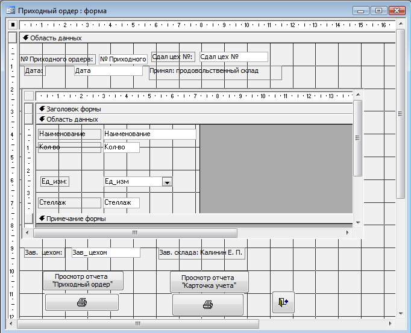
Task: Click the subform scroll right arrow
Action: pos(348,232)
